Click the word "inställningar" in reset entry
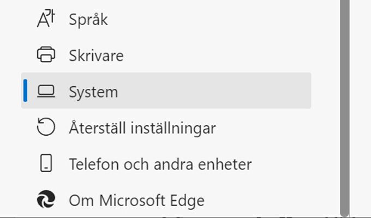This screenshot has height=218, width=371. click(x=173, y=128)
